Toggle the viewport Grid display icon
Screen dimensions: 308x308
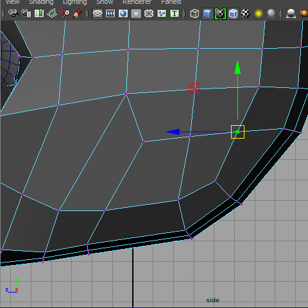point(98,13)
